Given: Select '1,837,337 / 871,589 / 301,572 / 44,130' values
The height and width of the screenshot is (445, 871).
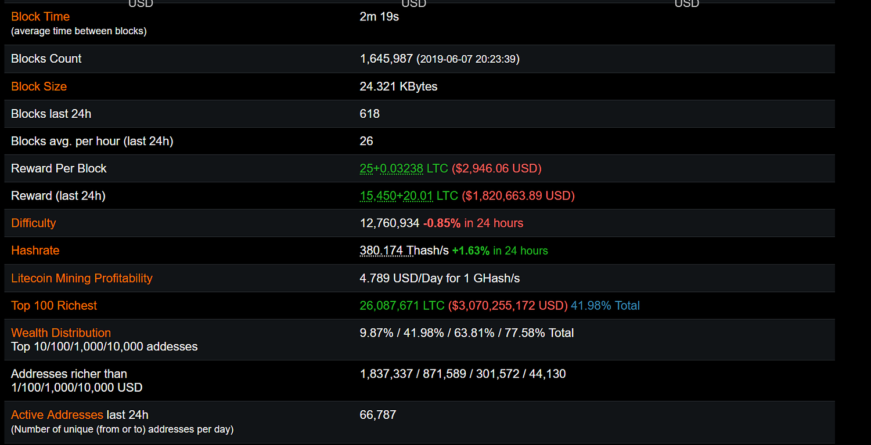Looking at the screenshot, I should point(463,374).
